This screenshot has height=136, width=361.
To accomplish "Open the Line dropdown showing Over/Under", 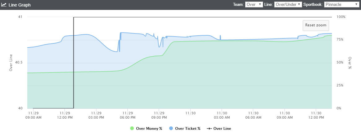I will (x=288, y=4).
